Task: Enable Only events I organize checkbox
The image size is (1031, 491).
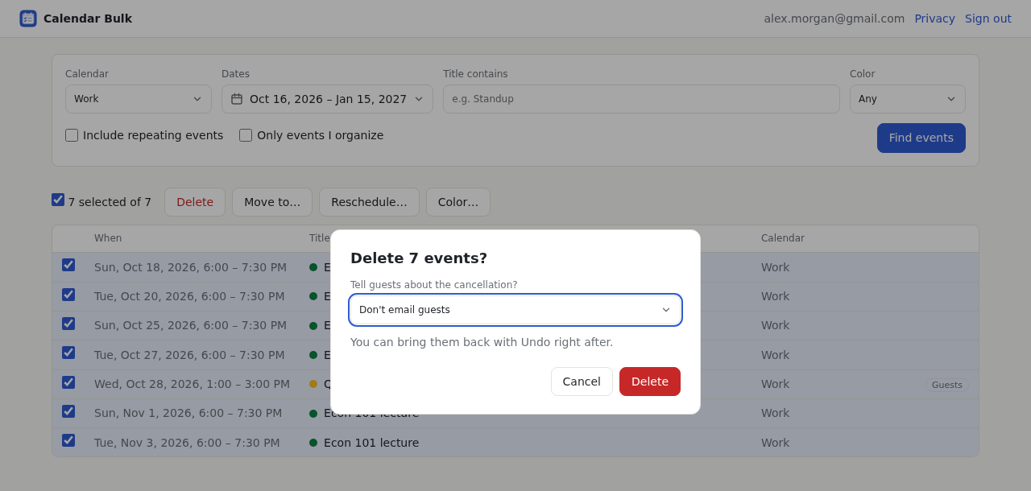Action: 246,135
